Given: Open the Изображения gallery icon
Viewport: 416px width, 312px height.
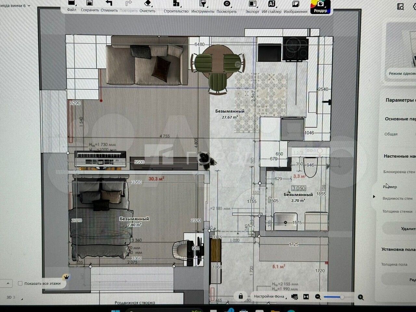Looking at the screenshot, I should (295, 4).
